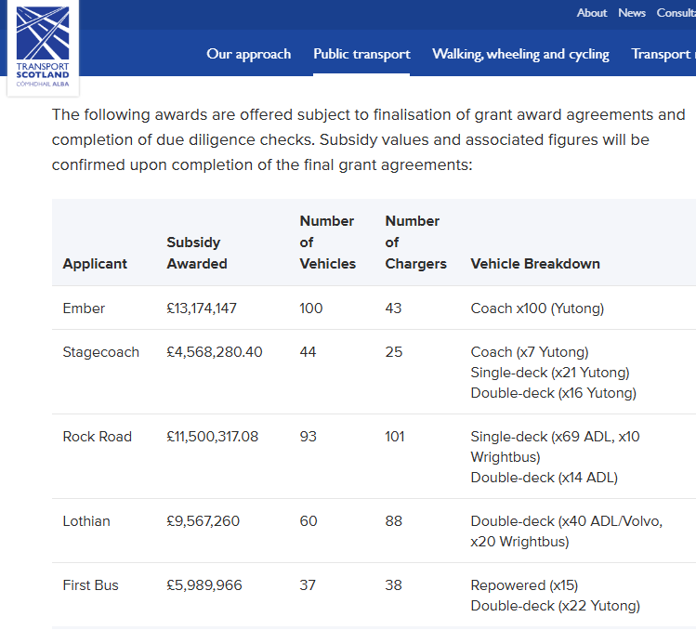Open the Consultations link in top bar

pos(676,13)
